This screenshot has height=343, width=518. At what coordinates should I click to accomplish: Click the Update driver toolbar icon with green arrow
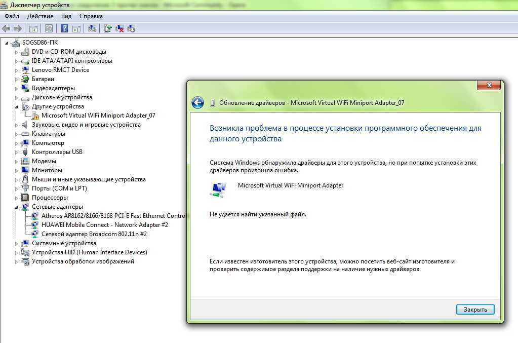(108, 29)
